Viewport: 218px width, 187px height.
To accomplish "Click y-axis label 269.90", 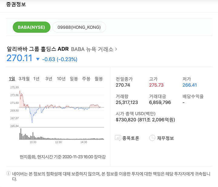I will 14,110.
